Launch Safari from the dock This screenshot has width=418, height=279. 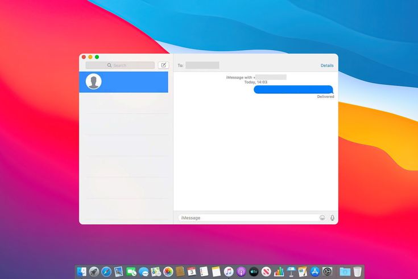pyautogui.click(x=106, y=272)
